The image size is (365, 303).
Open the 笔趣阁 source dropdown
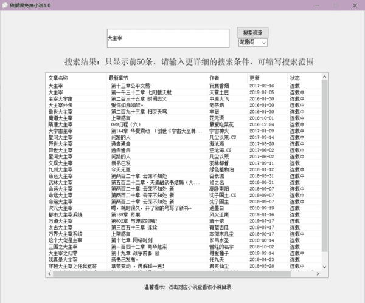253,43
